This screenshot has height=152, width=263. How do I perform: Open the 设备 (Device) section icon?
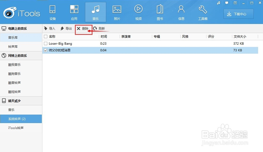(x=53, y=9)
